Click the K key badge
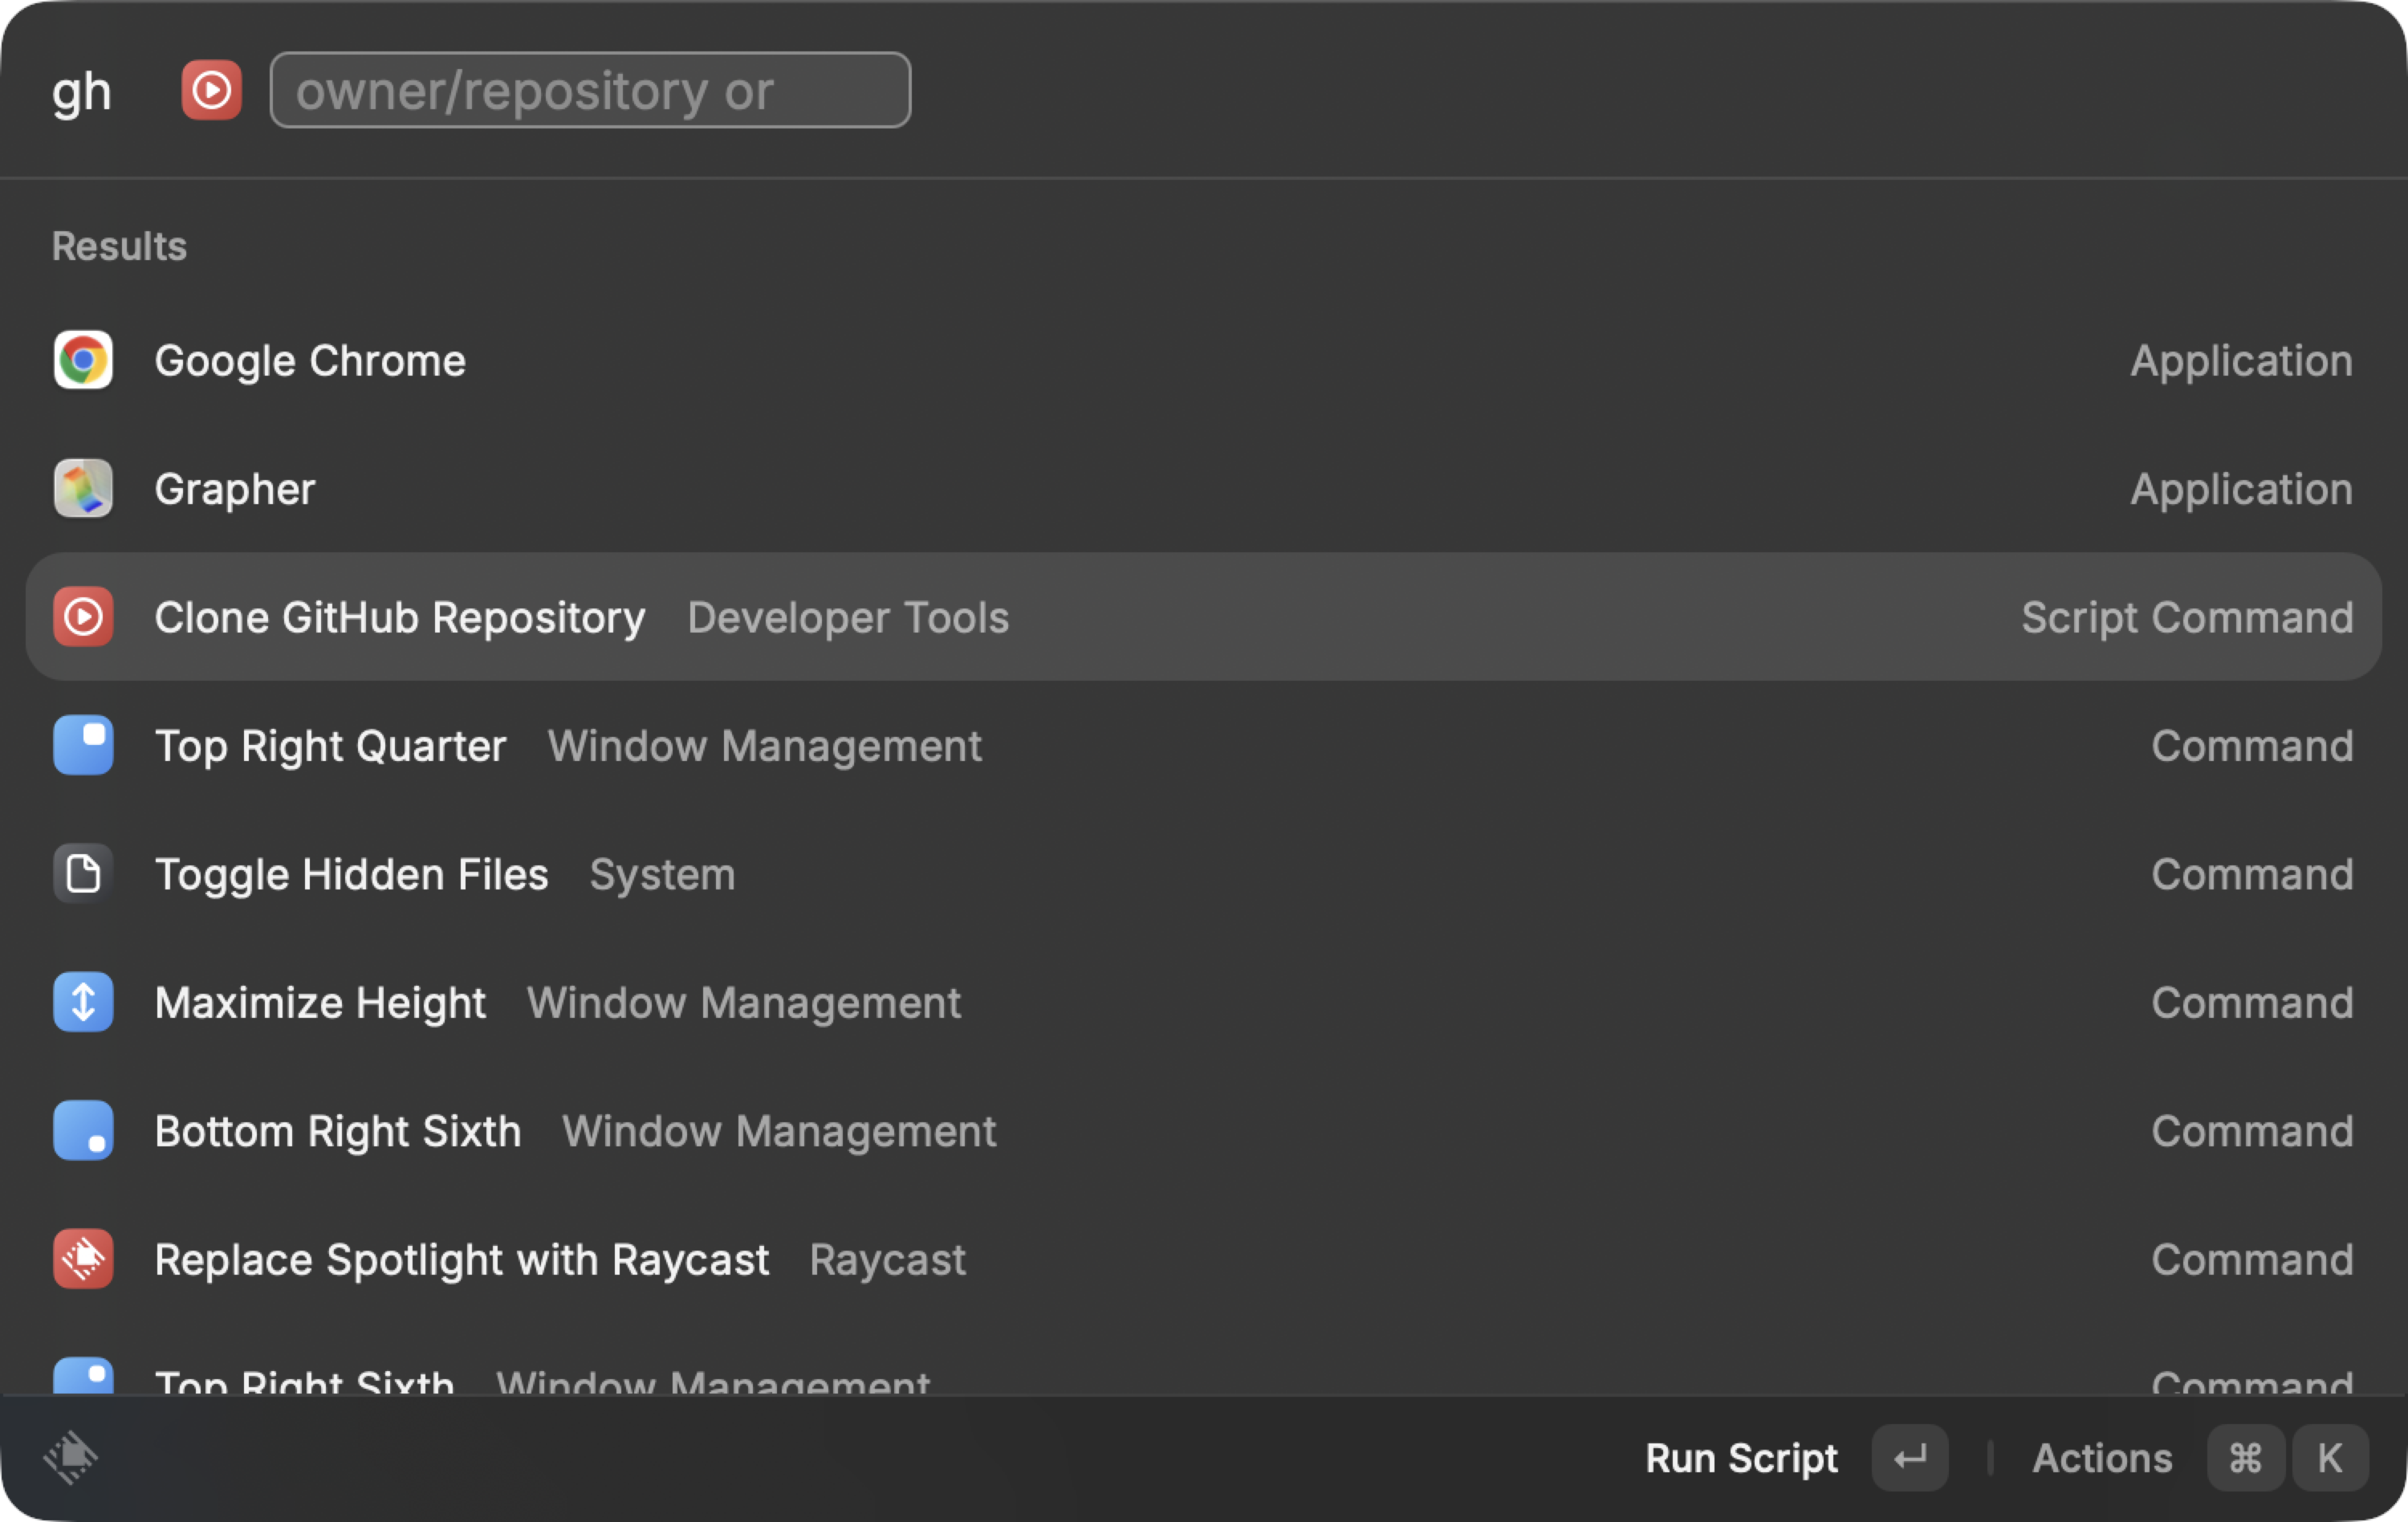 pos(2330,1458)
